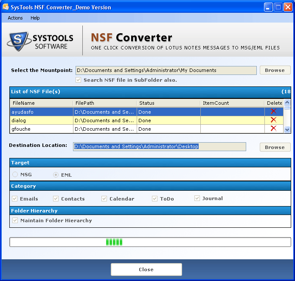This screenshot has width=295, height=281.
Task: Sort by Status column header
Action: click(169, 103)
